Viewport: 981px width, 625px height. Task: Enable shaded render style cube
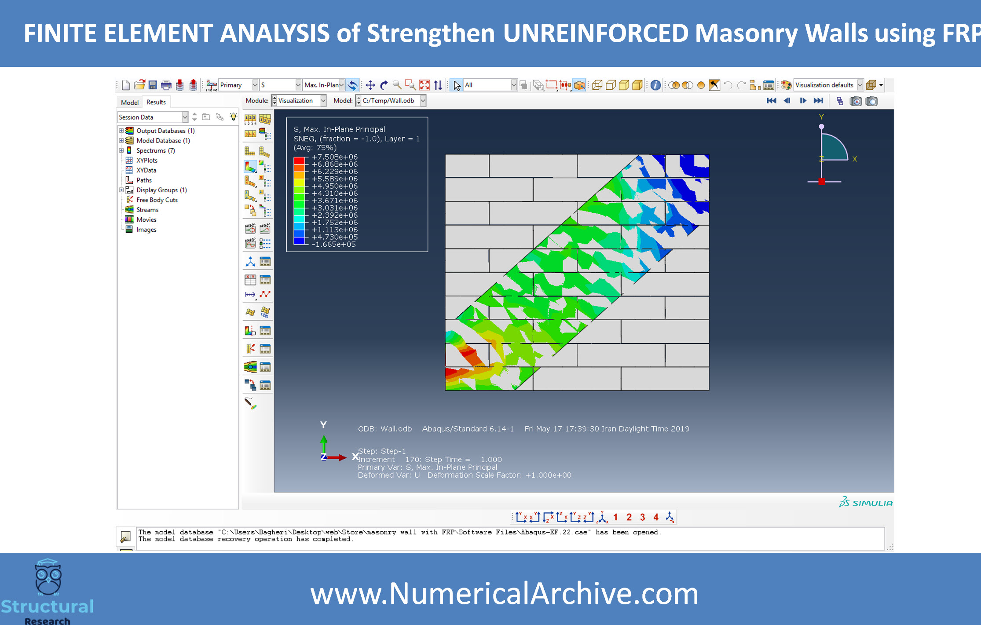click(x=637, y=85)
